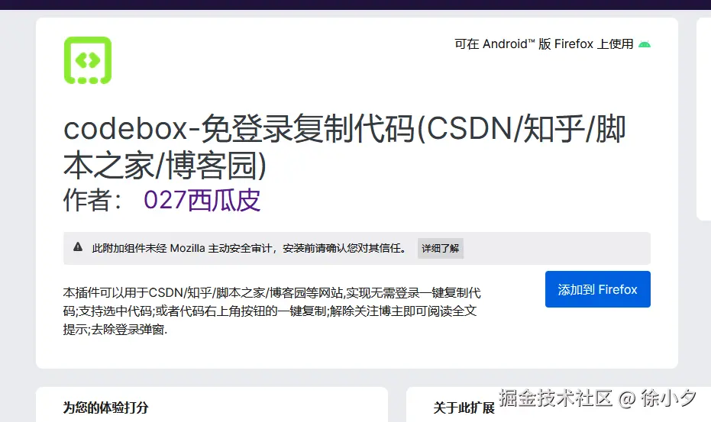Click the 关于此扩展 heading
Image resolution: width=711 pixels, height=422 pixels.
coord(464,408)
